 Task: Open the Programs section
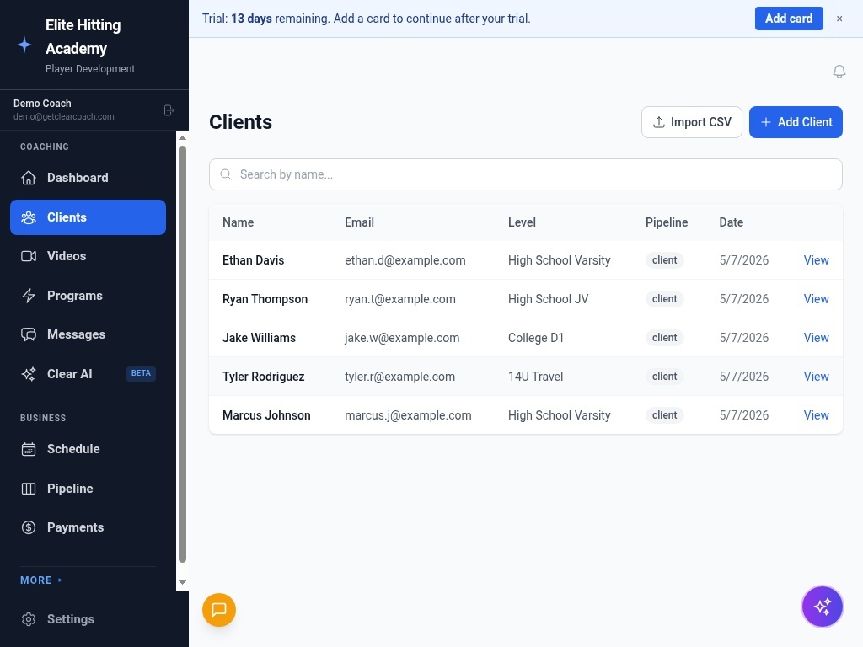[x=88, y=296]
